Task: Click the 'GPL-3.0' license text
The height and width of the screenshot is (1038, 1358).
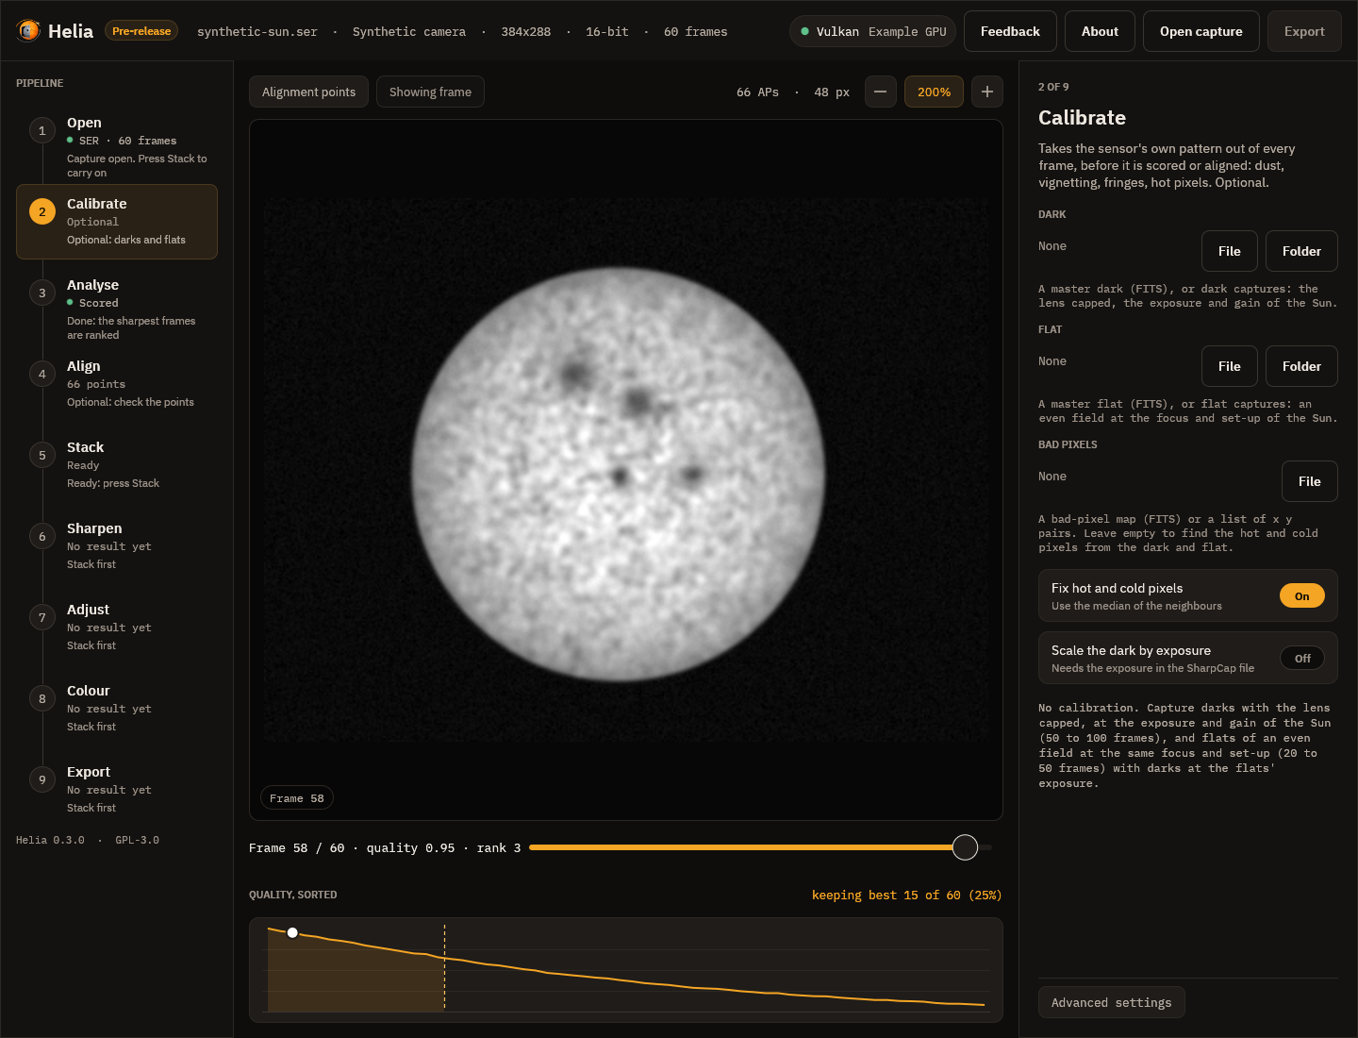Action: tap(137, 840)
